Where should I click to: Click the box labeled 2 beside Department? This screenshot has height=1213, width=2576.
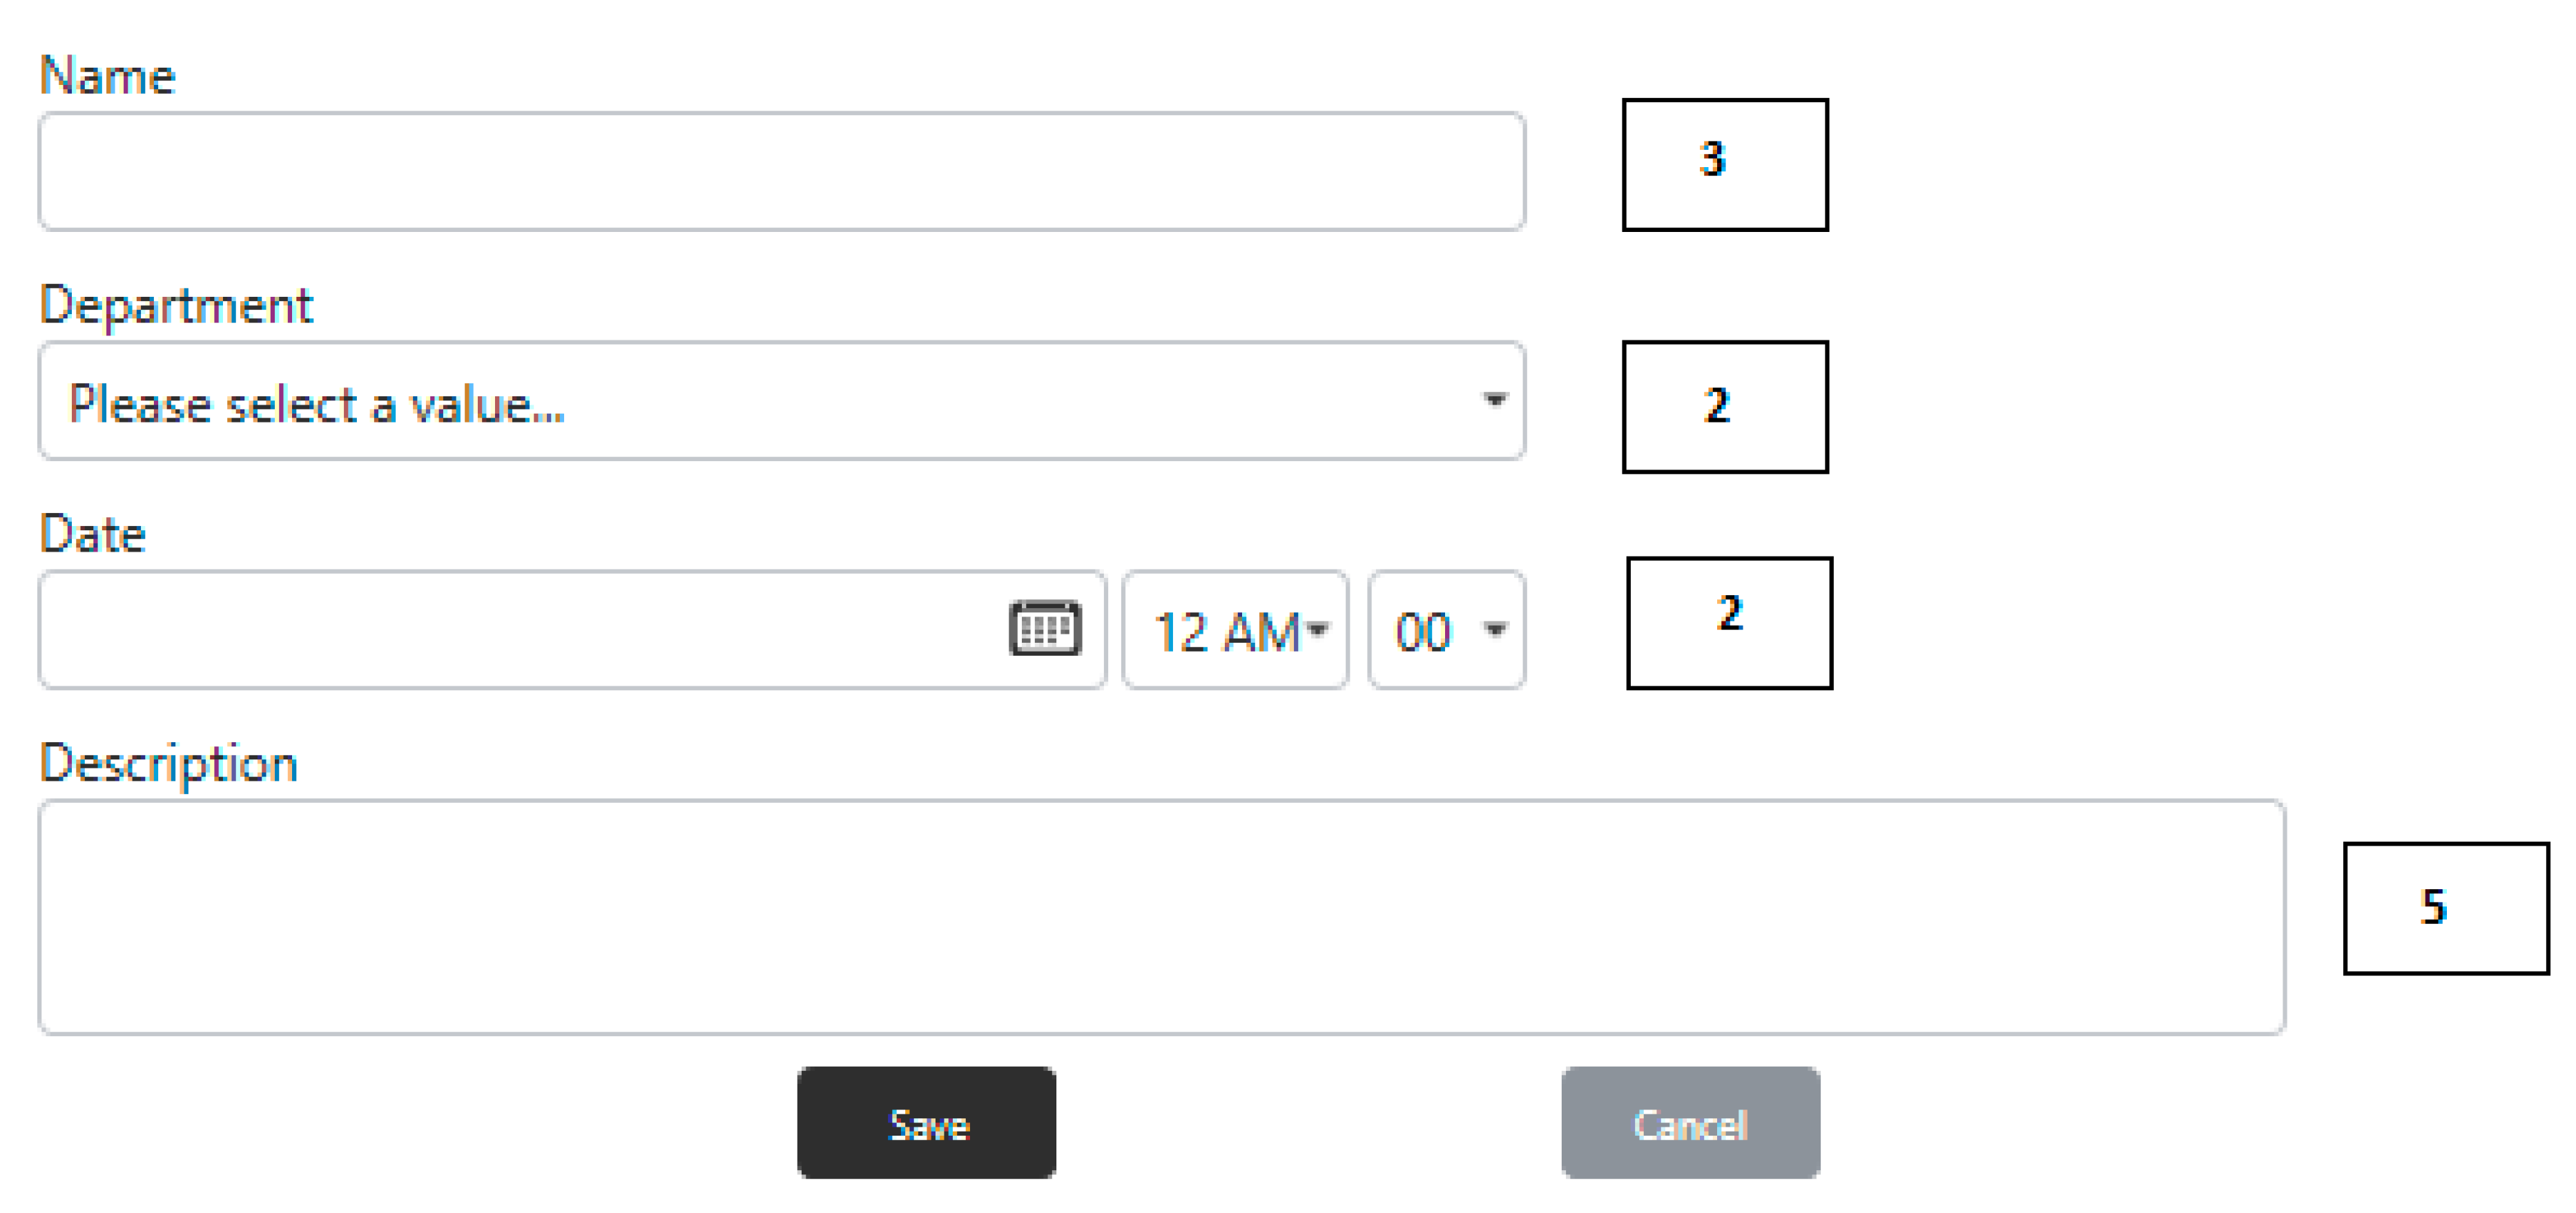[1725, 407]
